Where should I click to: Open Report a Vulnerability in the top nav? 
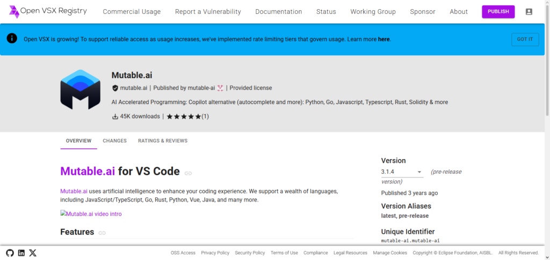[208, 12]
